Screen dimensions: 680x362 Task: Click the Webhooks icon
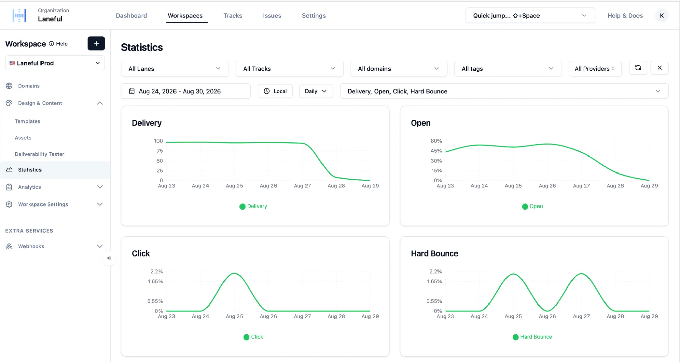tap(9, 246)
